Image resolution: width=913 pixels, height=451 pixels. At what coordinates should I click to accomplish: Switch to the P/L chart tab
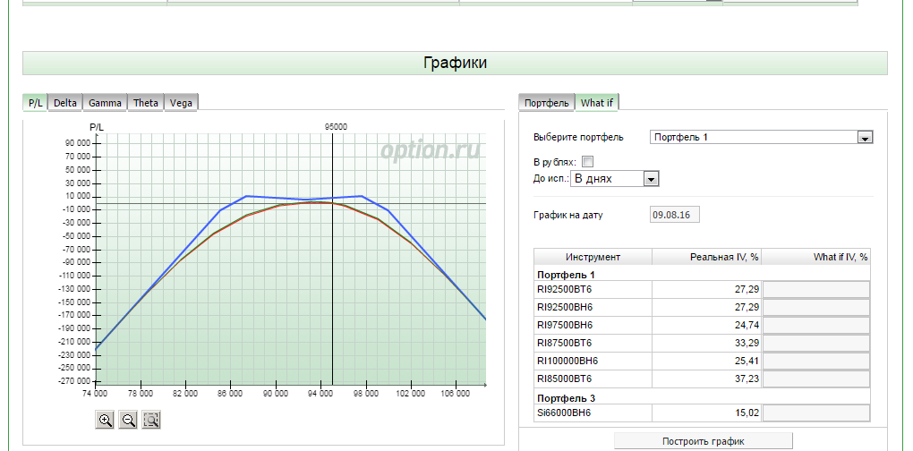point(35,102)
